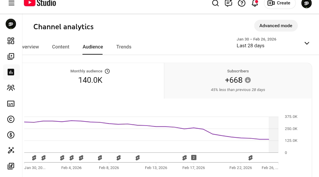Viewport: 319px width, 177px height.
Task: Open the Audio library sidebar icon
Action: pos(11,166)
